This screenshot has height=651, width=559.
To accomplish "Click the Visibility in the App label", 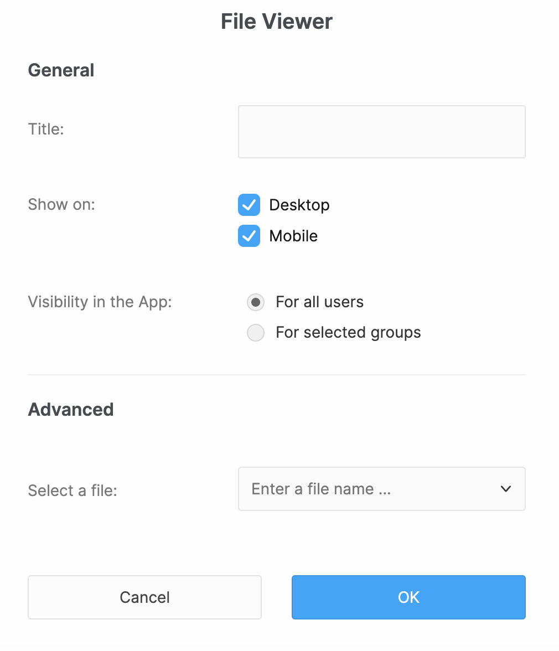I will (x=100, y=302).
